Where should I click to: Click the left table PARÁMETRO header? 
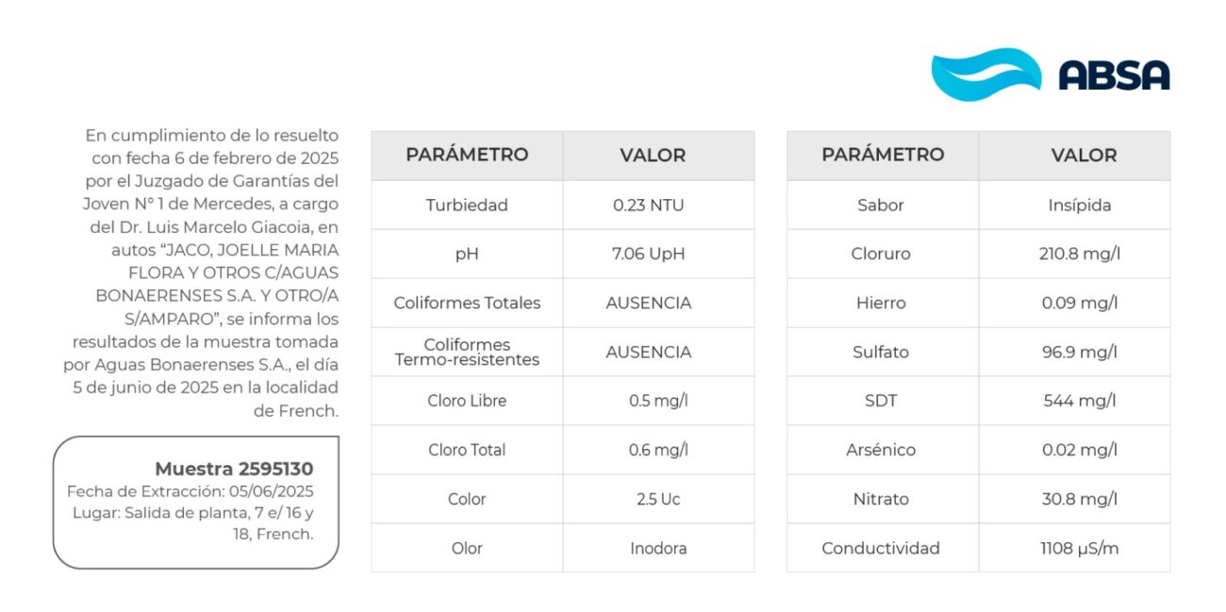(x=467, y=155)
